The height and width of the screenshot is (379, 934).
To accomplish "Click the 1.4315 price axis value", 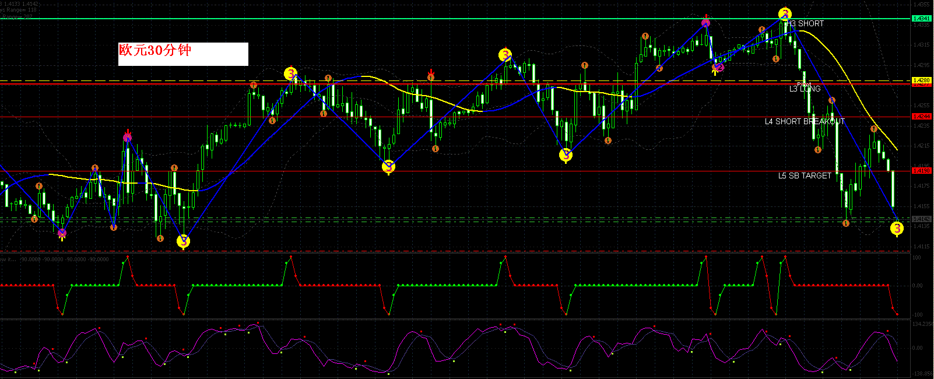I will pyautogui.click(x=922, y=45).
